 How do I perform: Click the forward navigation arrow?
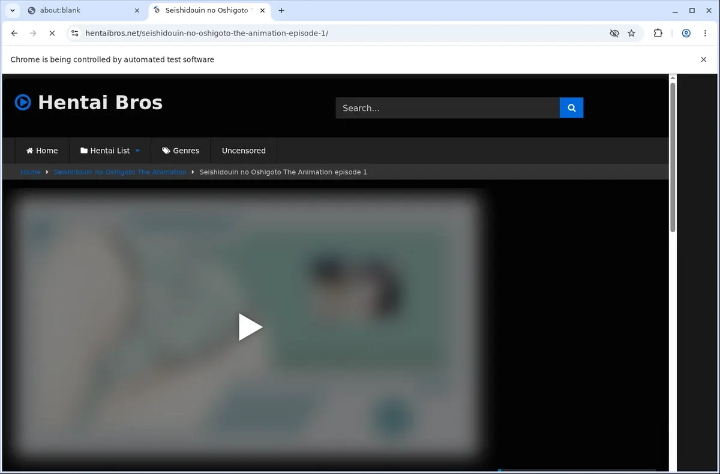pyautogui.click(x=33, y=33)
